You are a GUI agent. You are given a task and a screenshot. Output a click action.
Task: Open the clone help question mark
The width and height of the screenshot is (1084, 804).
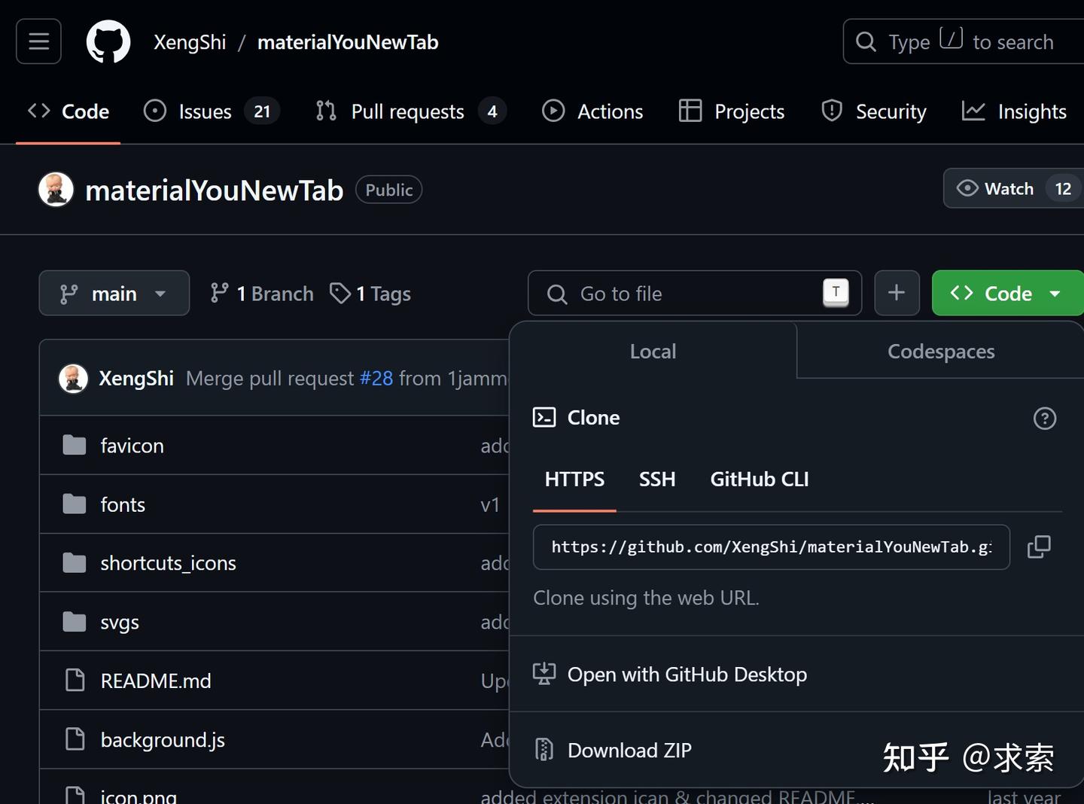coord(1045,419)
